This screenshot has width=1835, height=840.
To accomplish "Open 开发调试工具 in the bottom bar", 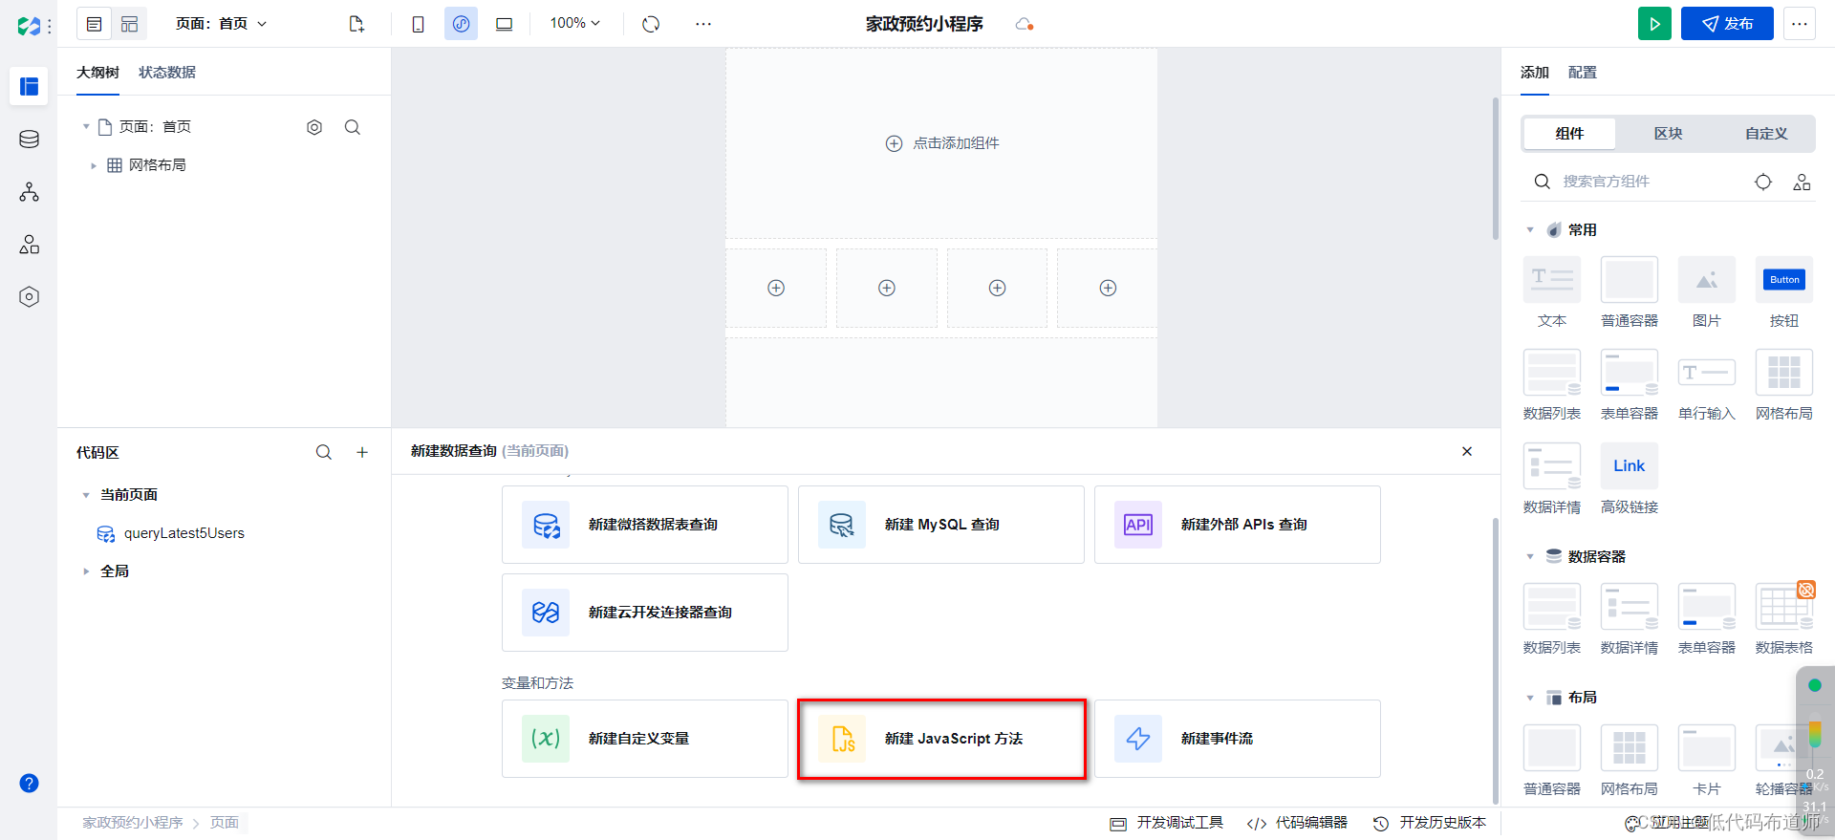I will coord(1166,823).
